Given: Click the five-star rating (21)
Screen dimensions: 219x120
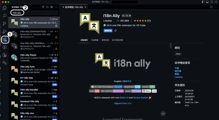Looking at the screenshot, I should [x=142, y=21].
